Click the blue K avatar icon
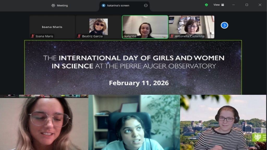 [x=104, y=5]
